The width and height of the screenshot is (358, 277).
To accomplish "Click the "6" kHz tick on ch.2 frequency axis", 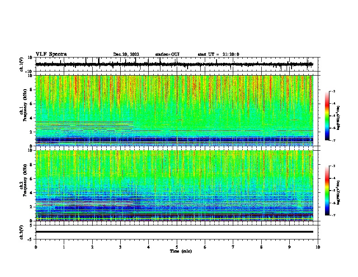I will [31, 179].
